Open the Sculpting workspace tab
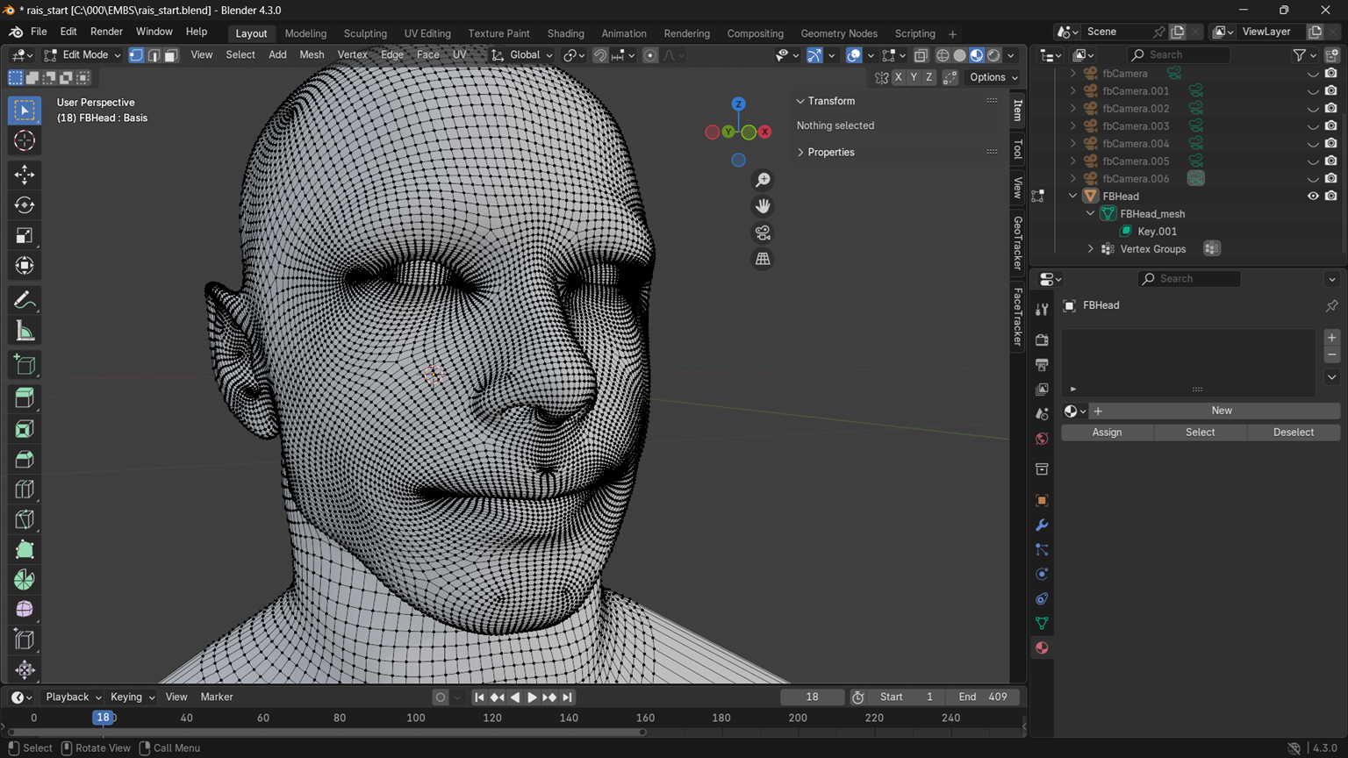This screenshot has height=758, width=1348. [365, 33]
